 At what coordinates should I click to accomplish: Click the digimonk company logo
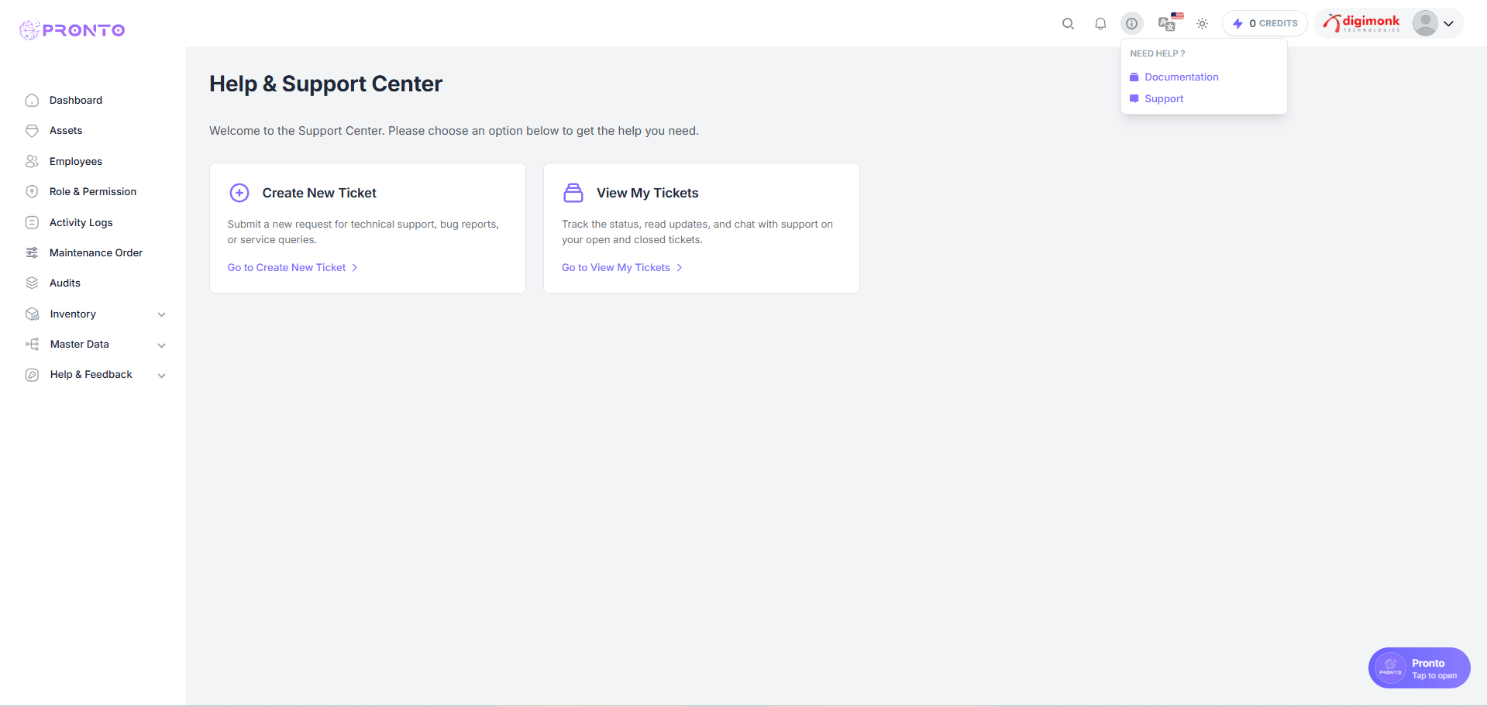tap(1361, 23)
